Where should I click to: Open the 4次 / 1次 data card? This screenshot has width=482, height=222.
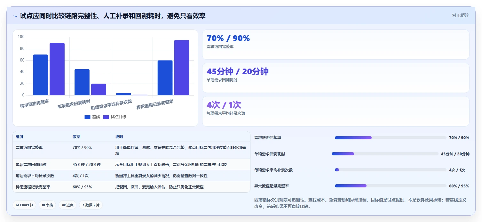pos(336,111)
